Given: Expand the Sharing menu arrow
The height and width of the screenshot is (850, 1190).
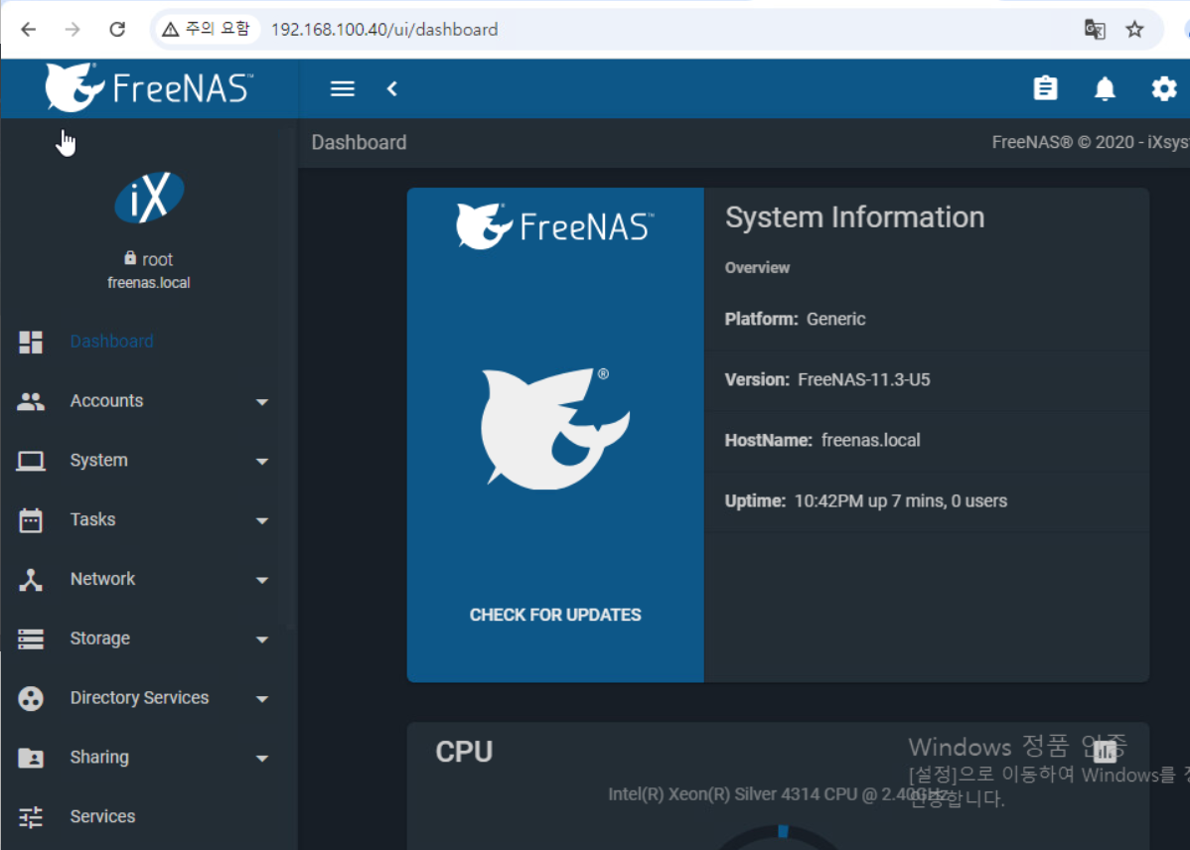Looking at the screenshot, I should 262,758.
